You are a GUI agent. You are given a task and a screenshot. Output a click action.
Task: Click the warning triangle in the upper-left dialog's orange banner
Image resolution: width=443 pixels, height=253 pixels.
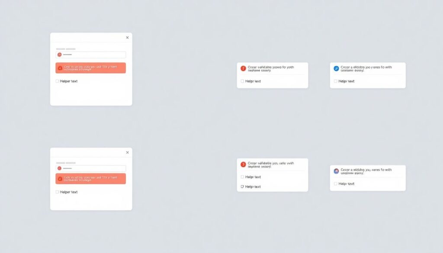coord(60,68)
